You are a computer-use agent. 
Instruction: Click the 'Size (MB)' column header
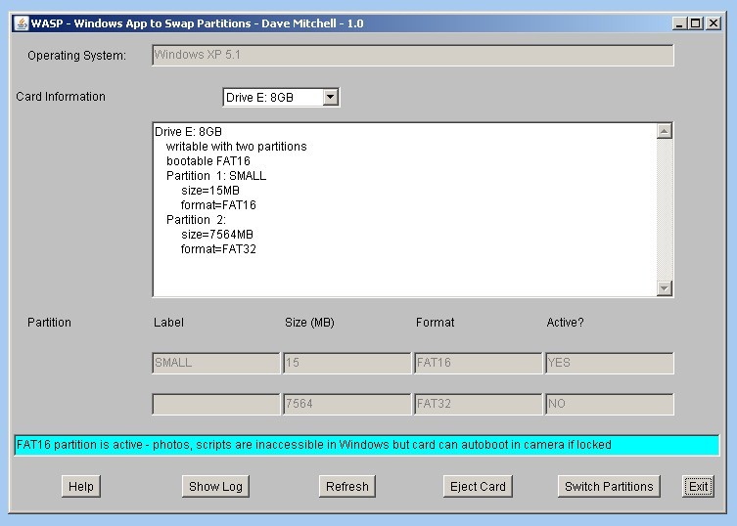[x=309, y=323]
